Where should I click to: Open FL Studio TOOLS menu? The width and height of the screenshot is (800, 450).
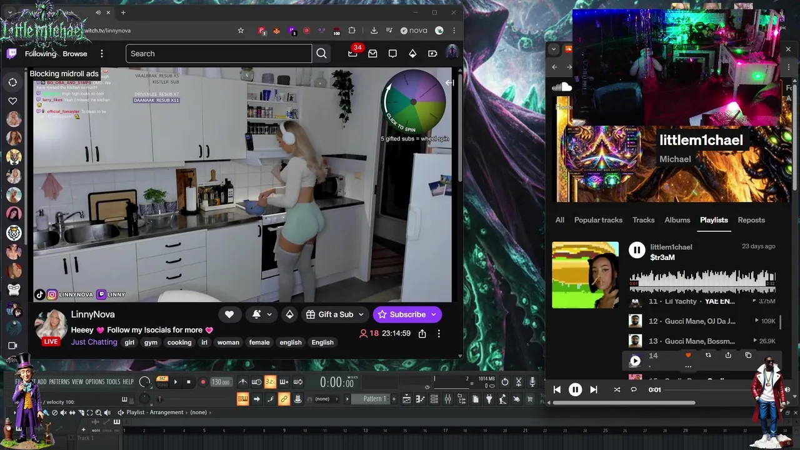click(113, 382)
